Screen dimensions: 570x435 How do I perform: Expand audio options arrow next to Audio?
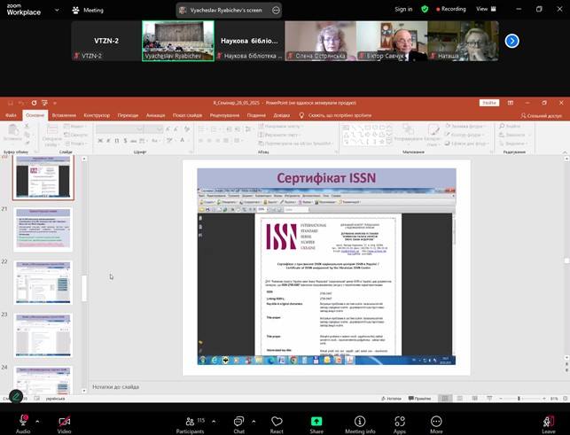coord(37,422)
